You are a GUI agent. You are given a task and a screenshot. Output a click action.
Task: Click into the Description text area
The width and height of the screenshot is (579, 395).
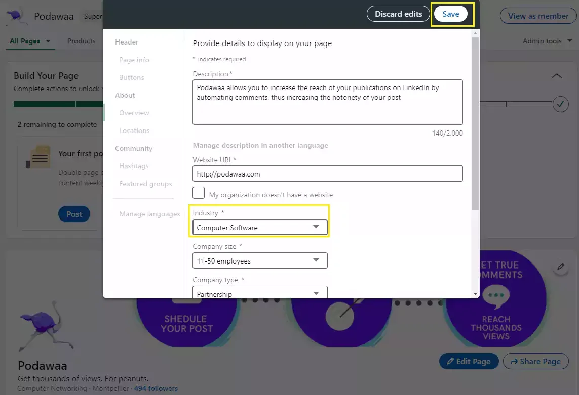tap(328, 102)
